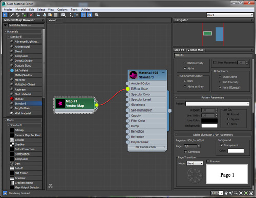Viewport: 256px width, 198px height.
Task: Click the Move Children toolbar icon
Action: pyautogui.click(x=38, y=15)
